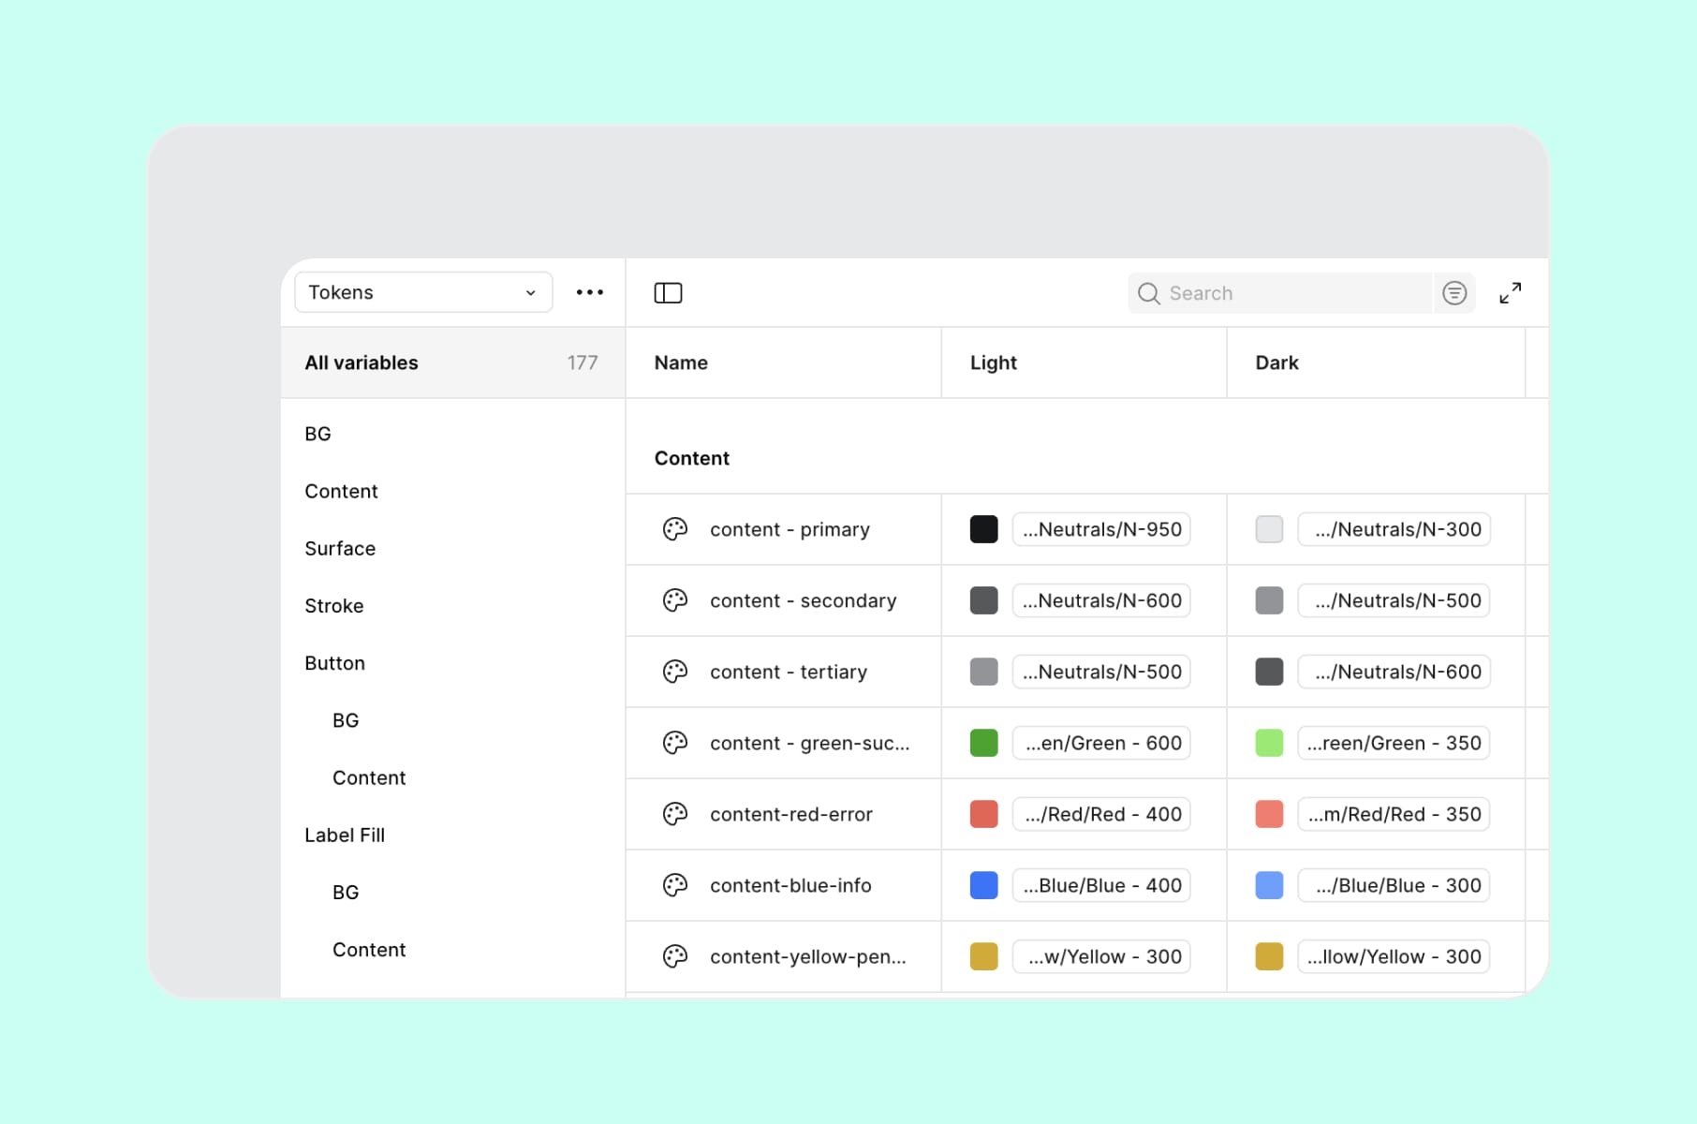Open the Label Fill group
This screenshot has width=1697, height=1124.
coord(345,835)
